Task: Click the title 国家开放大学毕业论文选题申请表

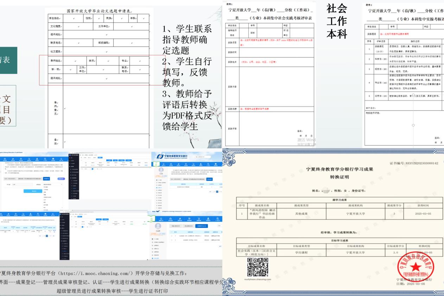Action: pos(99,11)
